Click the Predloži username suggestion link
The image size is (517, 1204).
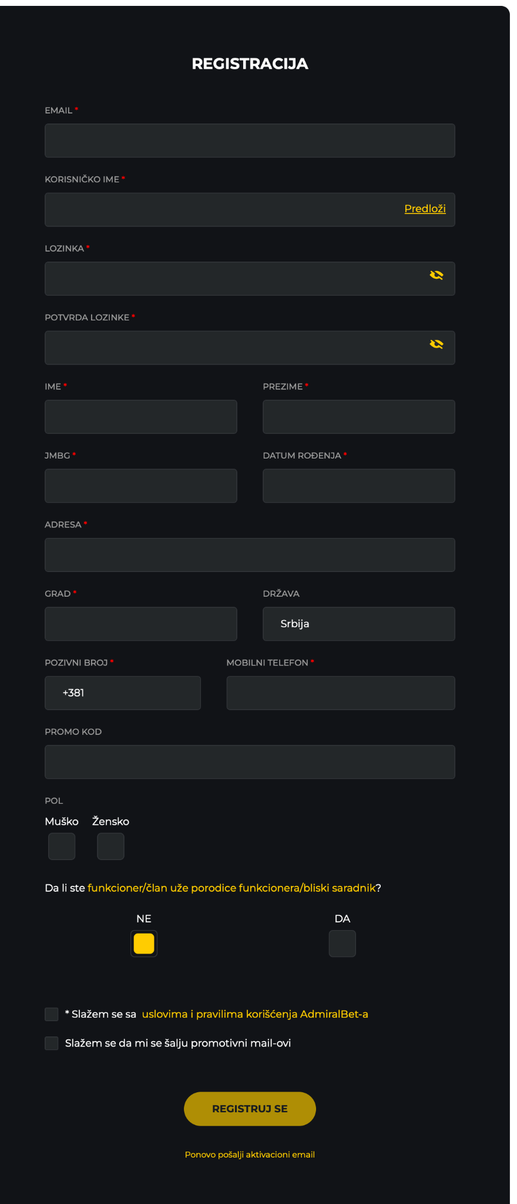[x=425, y=209]
